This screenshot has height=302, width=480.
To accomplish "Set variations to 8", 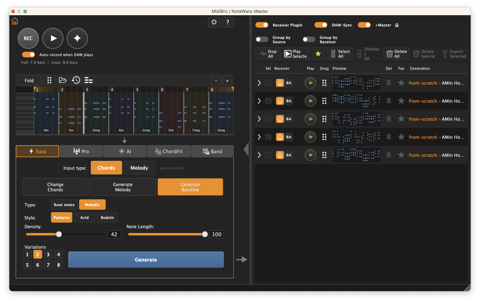I will [x=59, y=265].
